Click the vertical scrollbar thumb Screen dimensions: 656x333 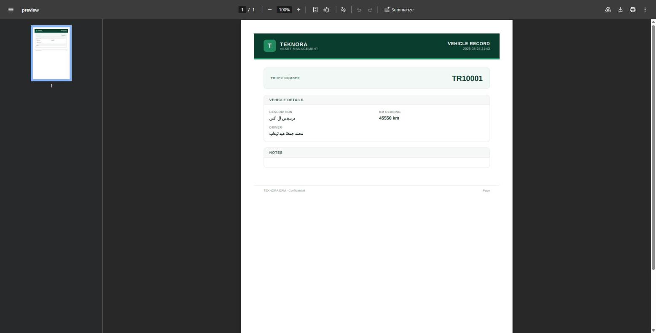(653, 148)
